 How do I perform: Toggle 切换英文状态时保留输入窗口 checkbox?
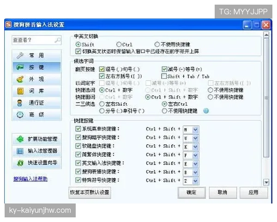78,51
